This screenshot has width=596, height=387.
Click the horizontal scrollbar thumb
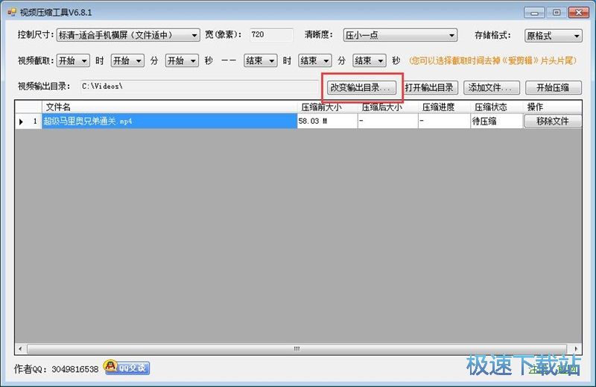297,348
